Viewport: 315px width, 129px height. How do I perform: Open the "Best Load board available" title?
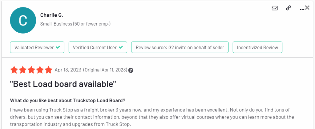(63, 84)
